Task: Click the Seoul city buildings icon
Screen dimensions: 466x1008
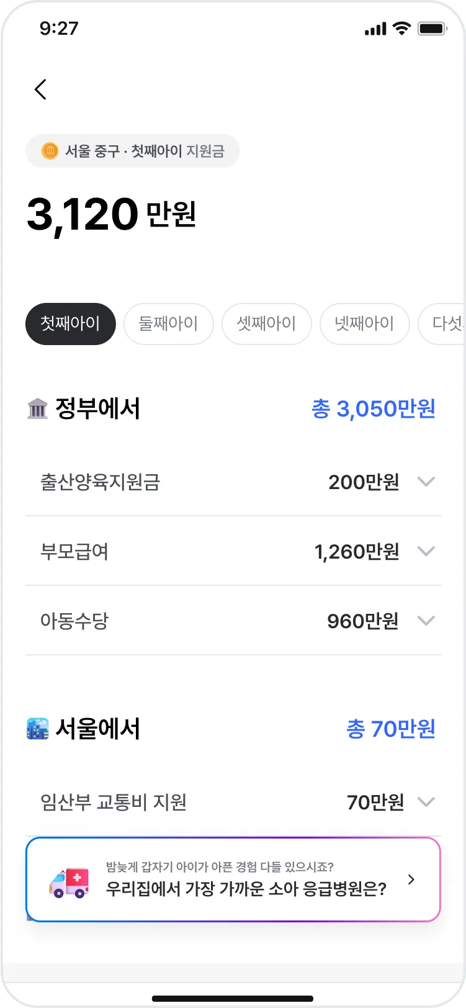Action: (38, 729)
